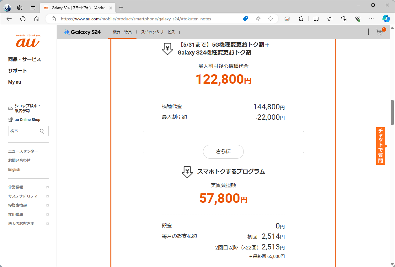
Task: Open the workspaces icon
Action: pos(20,8)
